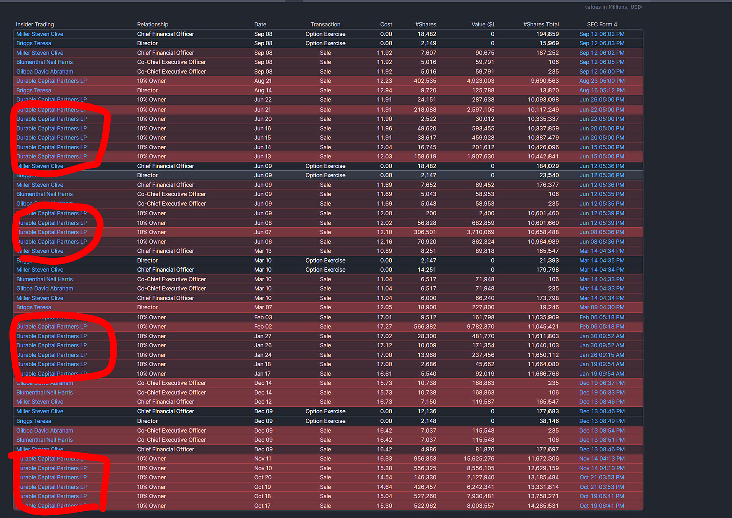
Task: Click the SEC Form 4 column header
Action: tap(602, 24)
